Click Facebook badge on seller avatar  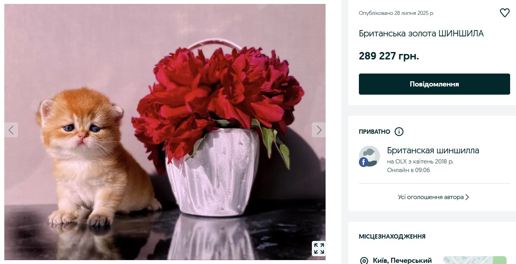pos(364,162)
